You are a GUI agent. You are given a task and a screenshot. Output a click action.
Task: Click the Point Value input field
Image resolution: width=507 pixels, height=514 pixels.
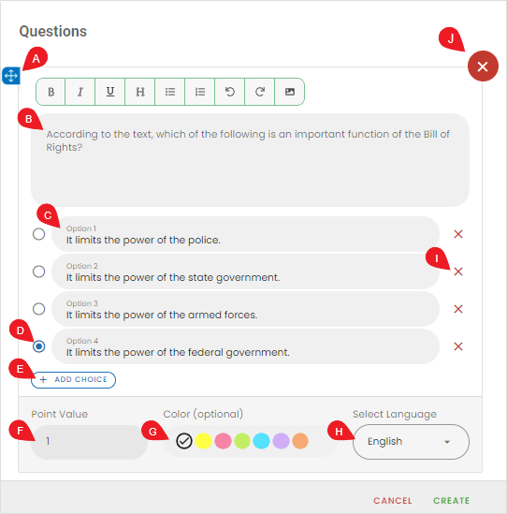tap(89, 442)
